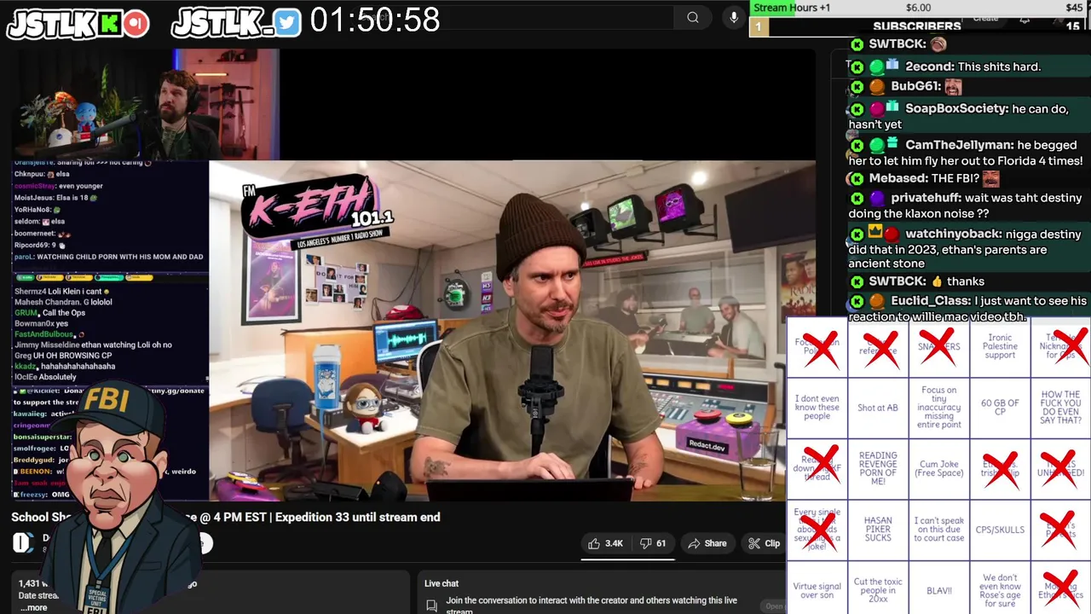This screenshot has height=614, width=1091.
Task: Click the red recording dot icon in header
Action: [136, 24]
